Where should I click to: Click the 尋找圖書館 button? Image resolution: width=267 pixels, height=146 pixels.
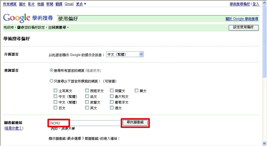(x=135, y=122)
